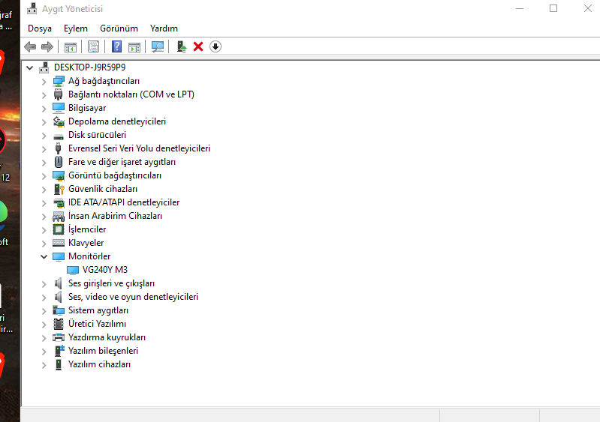The height and width of the screenshot is (422, 600).
Task: Click the Üretici Yazılımı firmware icon
Action: pyautogui.click(x=59, y=324)
